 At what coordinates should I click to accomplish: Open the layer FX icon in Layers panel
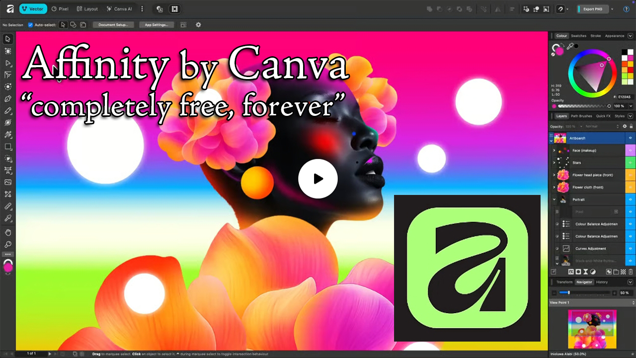(571, 272)
